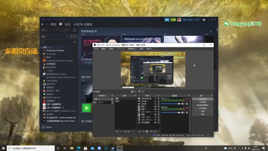Go to next news item with arrow

pos(211,31)
